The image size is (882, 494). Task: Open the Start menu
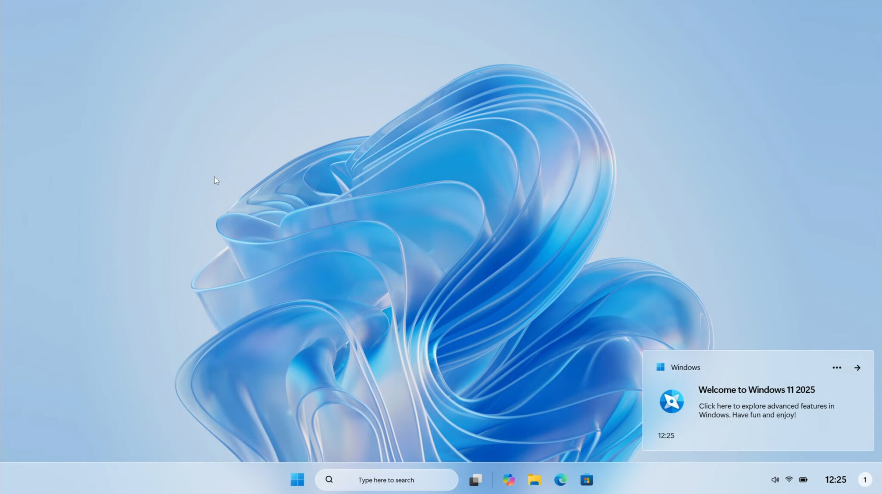(298, 480)
